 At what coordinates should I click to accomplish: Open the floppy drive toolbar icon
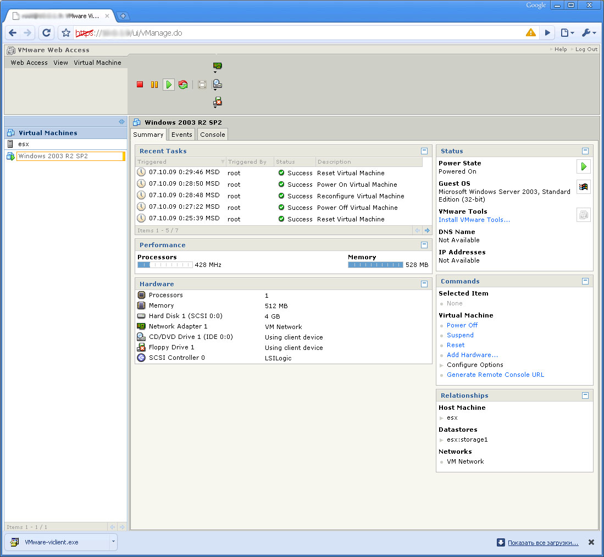217,102
